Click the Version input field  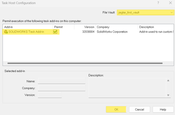(50, 95)
